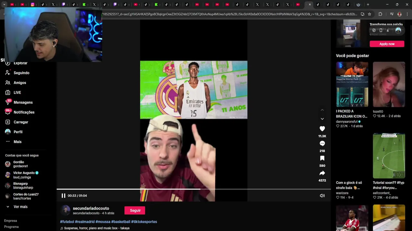Bookmark this page with the star icon

tap(370, 14)
